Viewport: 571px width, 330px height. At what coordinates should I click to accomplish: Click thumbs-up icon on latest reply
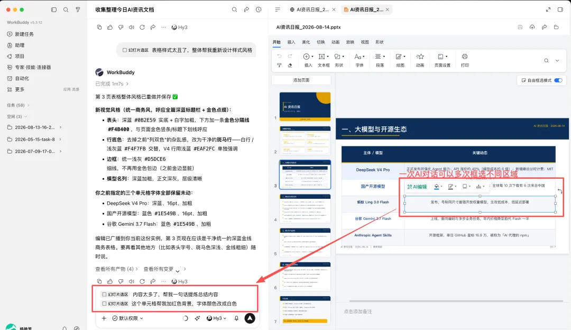(110, 281)
